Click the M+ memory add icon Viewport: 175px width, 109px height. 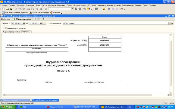coord(113,9)
